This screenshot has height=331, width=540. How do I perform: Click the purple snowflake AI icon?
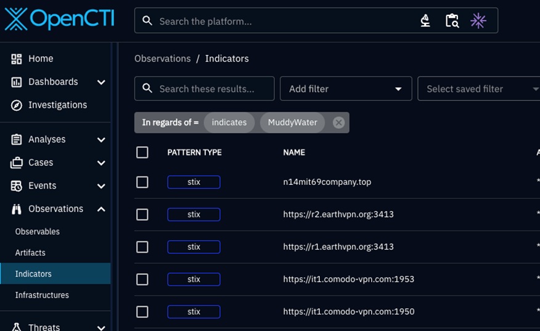(x=478, y=21)
